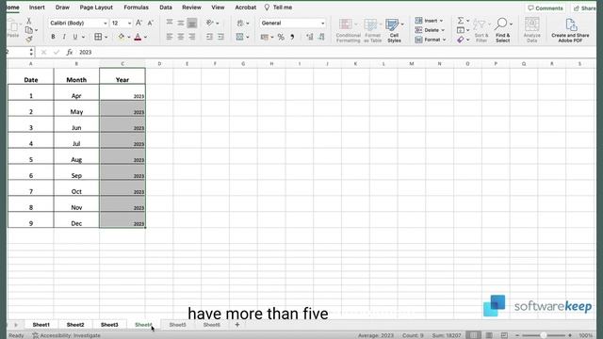Click the Orientation text angle icon
The height and width of the screenshot is (339, 603).
209,23
